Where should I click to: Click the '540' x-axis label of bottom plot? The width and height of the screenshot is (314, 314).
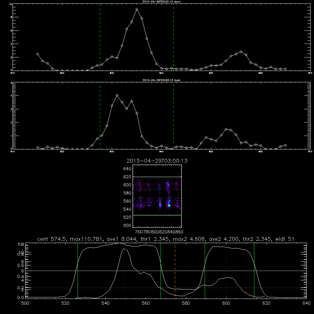pyautogui.click(x=106, y=303)
